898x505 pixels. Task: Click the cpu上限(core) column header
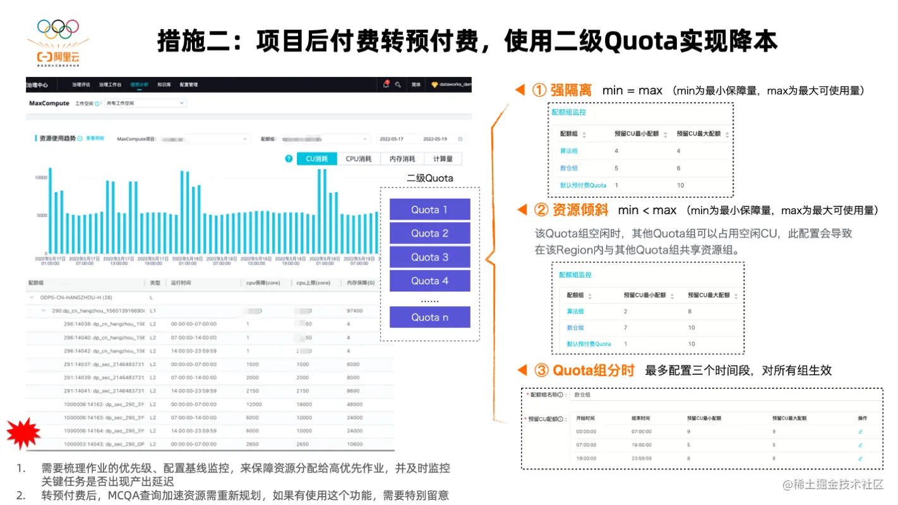coord(313,283)
